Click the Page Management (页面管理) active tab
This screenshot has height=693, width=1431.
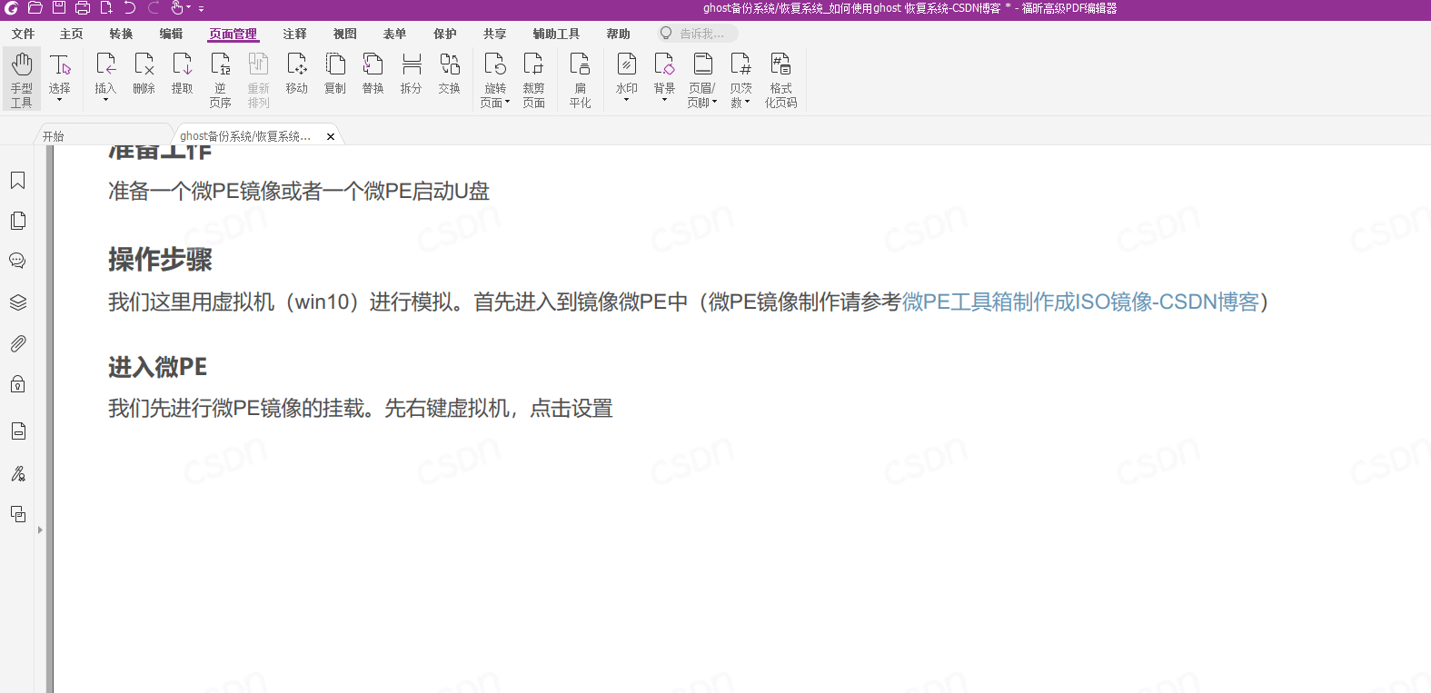233,34
